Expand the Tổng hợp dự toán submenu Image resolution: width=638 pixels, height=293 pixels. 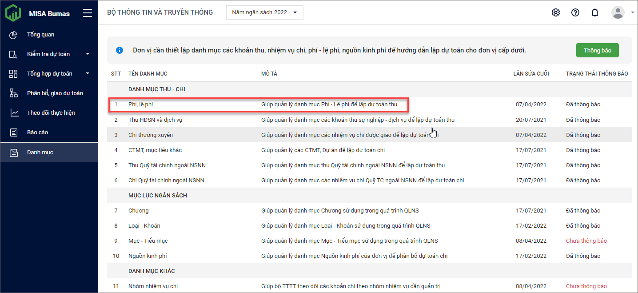(88, 74)
